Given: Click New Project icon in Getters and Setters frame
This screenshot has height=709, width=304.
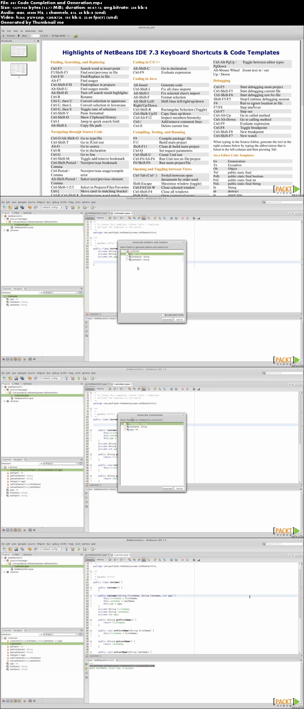Looking at the screenshot, I should 10,207.
